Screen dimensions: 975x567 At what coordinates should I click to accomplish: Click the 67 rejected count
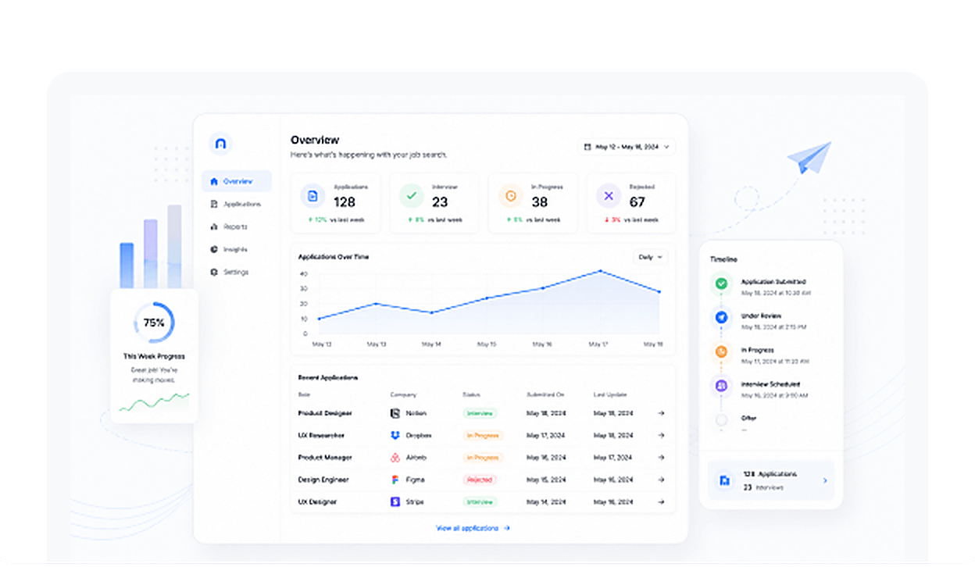pos(637,202)
